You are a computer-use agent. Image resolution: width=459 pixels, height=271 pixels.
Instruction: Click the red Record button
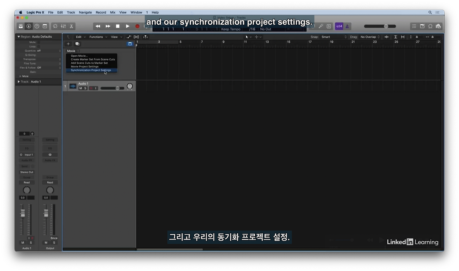click(x=137, y=26)
